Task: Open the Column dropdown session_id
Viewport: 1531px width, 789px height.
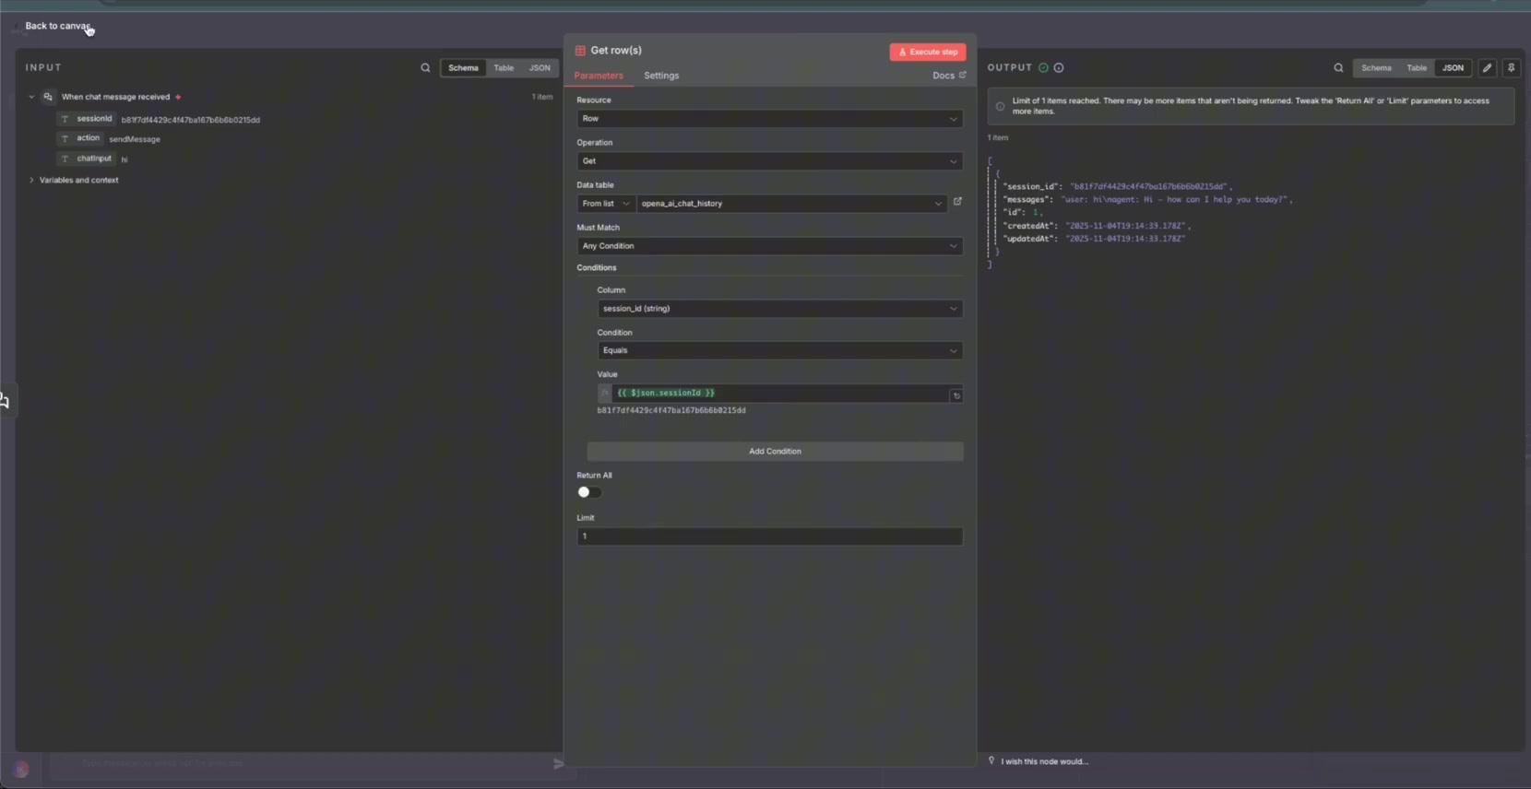Action: coord(780,309)
